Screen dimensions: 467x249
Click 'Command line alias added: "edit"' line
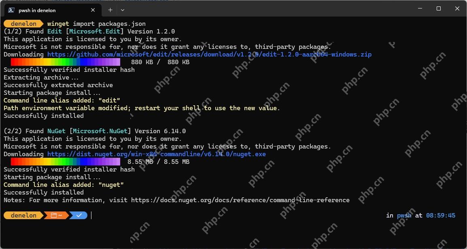tap(62, 100)
